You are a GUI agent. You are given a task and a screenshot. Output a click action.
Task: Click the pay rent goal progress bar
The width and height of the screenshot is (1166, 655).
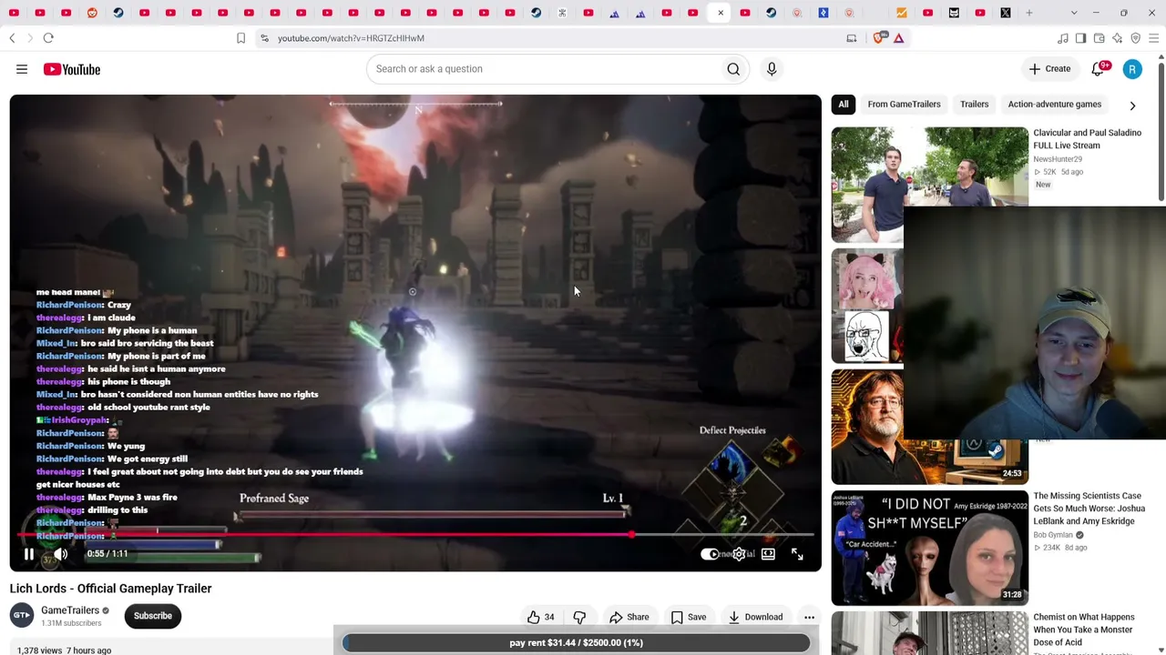[x=576, y=643]
